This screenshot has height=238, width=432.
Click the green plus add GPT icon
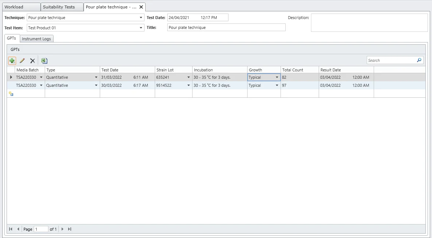pos(12,61)
